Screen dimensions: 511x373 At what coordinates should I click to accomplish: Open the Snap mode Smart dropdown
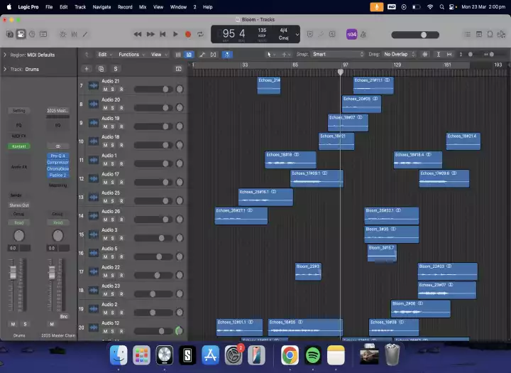point(338,54)
